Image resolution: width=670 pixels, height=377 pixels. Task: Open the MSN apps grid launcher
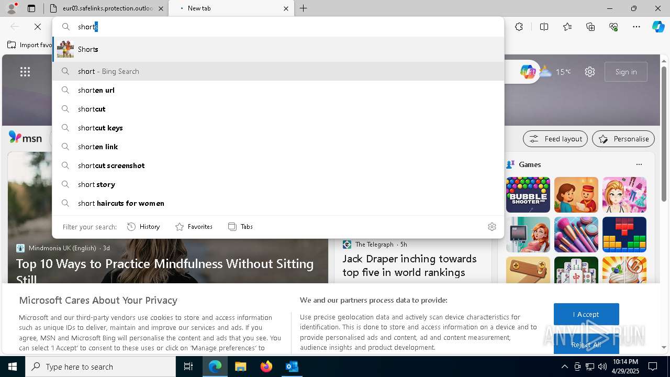(25, 72)
